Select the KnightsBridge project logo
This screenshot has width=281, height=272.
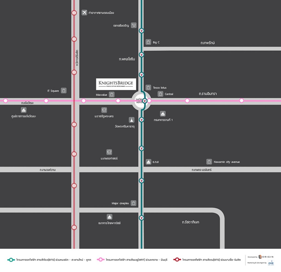116,84
